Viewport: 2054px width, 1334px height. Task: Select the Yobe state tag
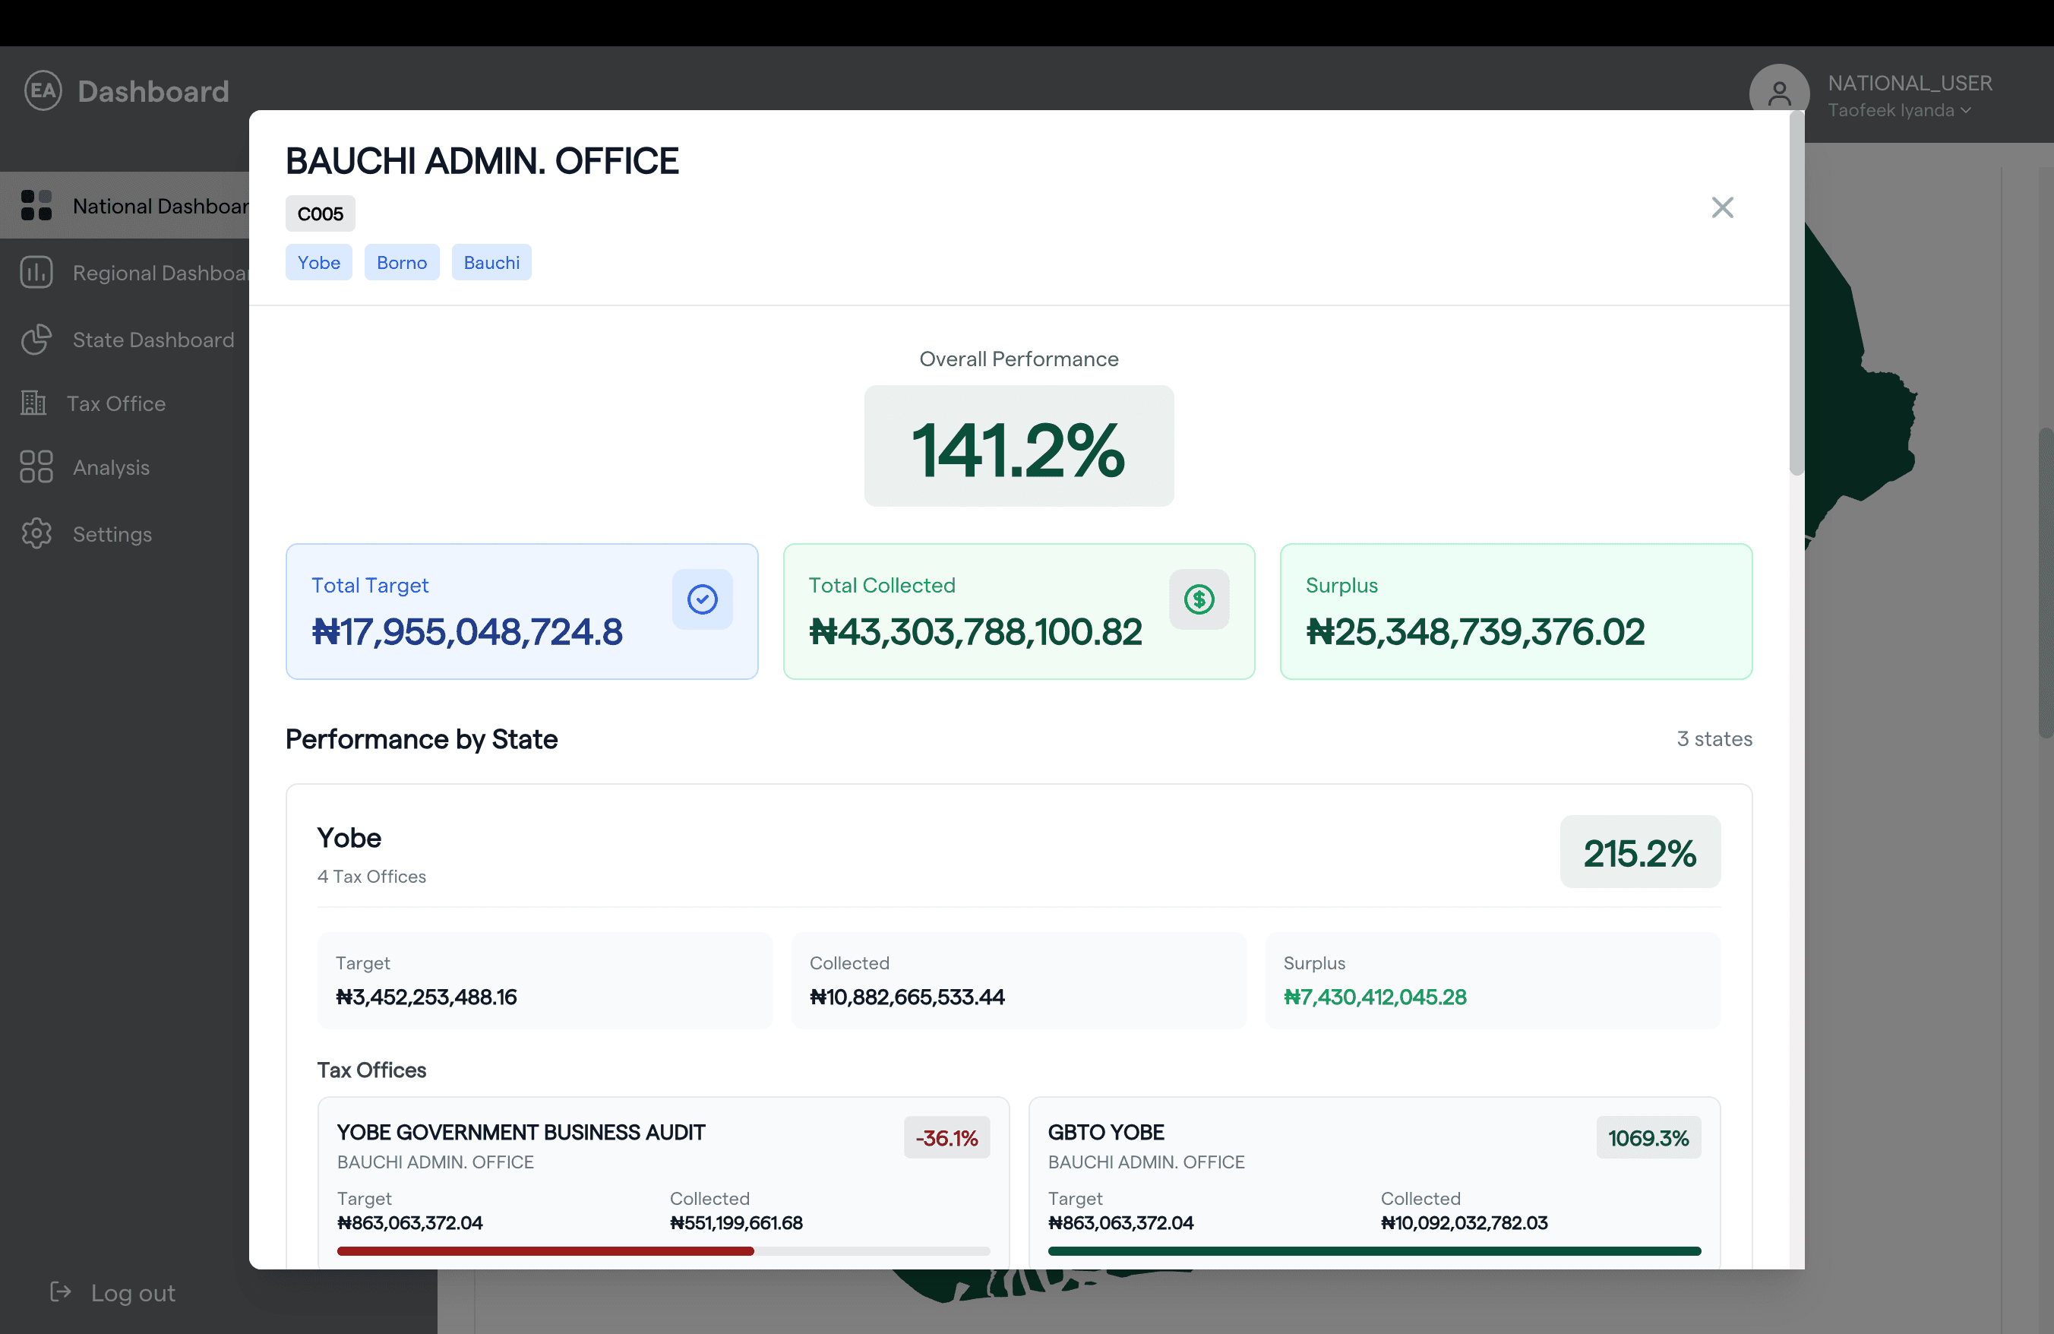(x=318, y=262)
